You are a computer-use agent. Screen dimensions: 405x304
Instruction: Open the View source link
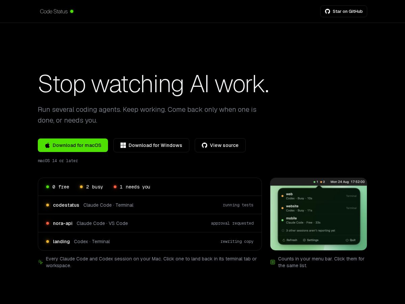(220, 145)
